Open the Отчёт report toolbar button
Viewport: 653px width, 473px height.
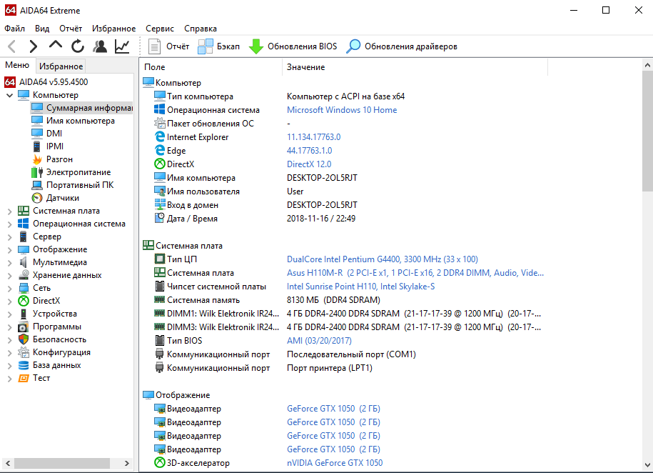[x=168, y=46]
